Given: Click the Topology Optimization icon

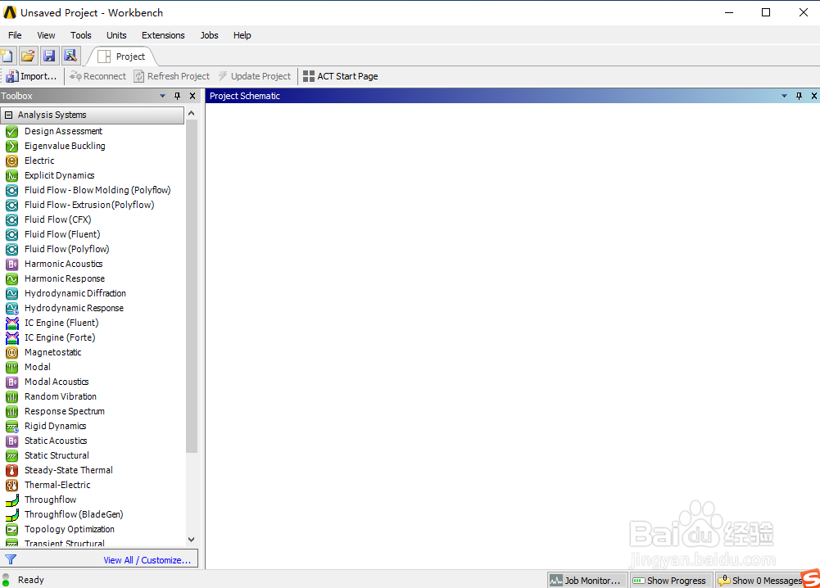Looking at the screenshot, I should click(x=11, y=530).
